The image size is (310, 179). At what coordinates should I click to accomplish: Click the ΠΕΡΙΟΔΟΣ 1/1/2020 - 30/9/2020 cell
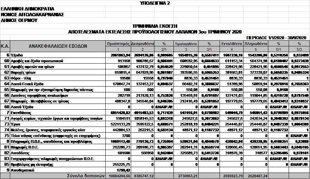pos(276,37)
